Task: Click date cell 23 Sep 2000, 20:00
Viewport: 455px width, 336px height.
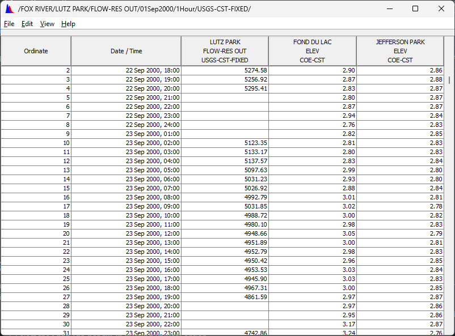Action: coord(126,306)
